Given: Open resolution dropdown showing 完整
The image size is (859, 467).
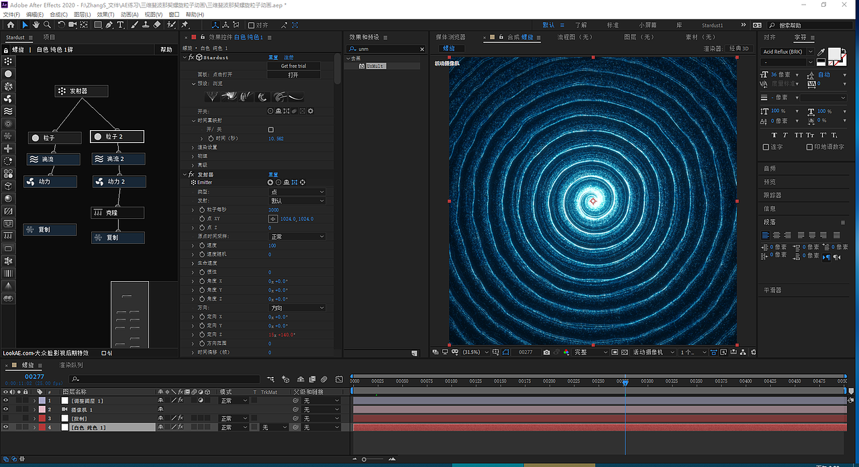Looking at the screenshot, I should [591, 352].
